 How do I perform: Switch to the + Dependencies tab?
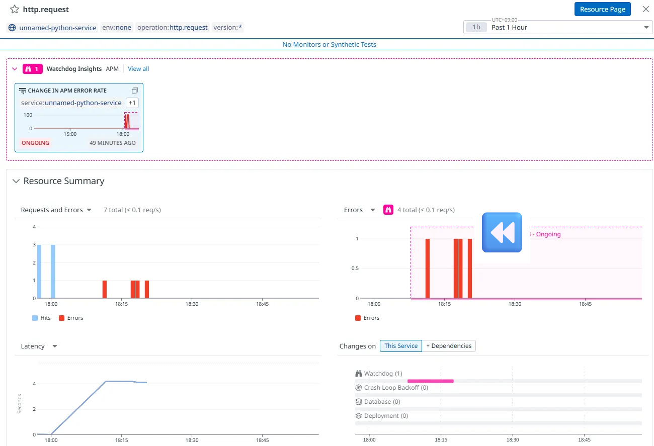449,346
